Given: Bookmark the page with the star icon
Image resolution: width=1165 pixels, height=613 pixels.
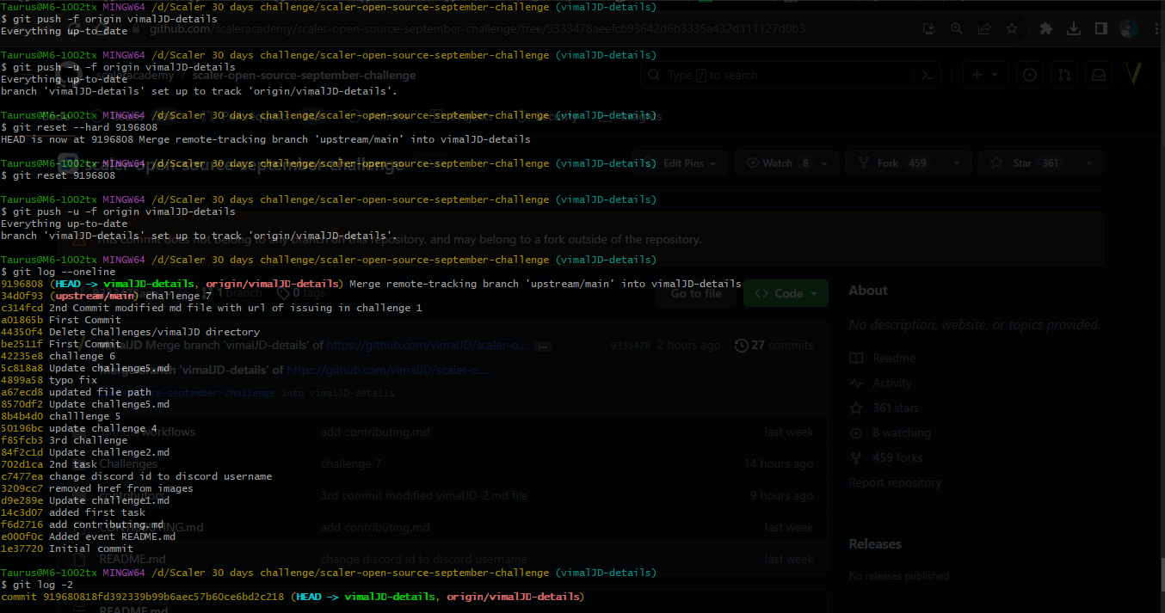Looking at the screenshot, I should coord(1012,28).
